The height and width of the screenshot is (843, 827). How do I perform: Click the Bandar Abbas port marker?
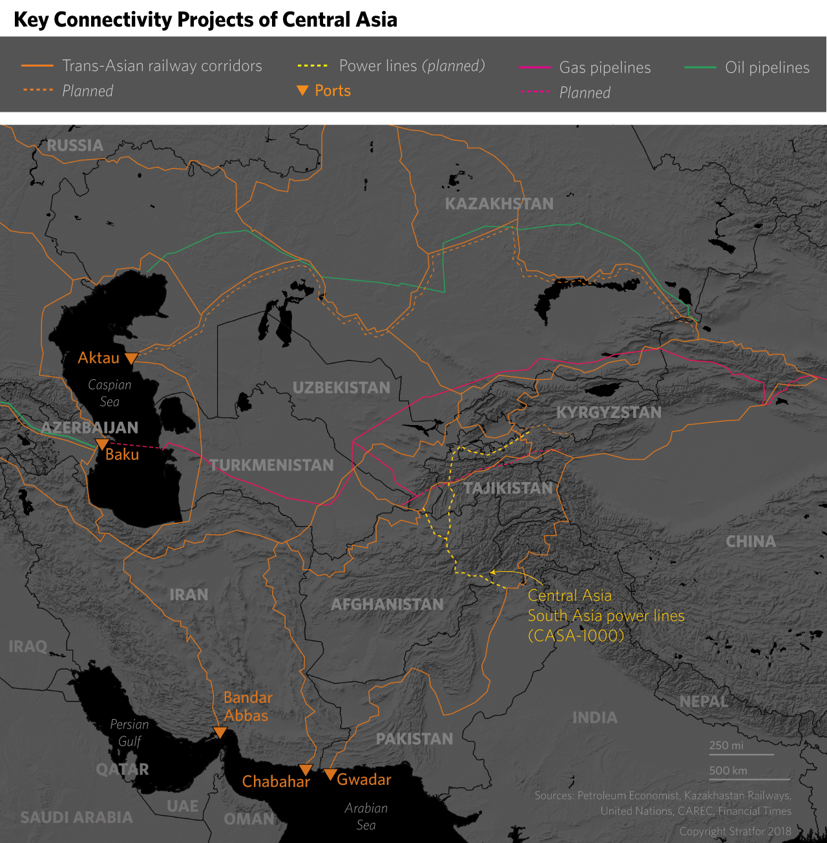pos(220,733)
